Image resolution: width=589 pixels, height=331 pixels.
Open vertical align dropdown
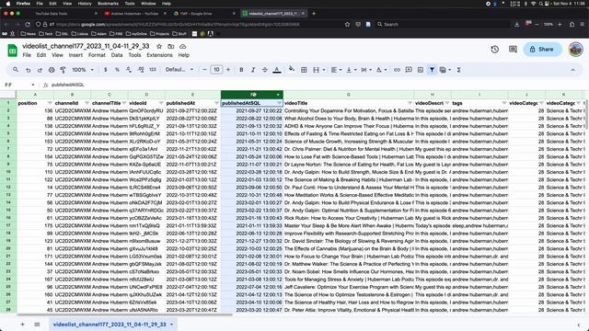tap(352, 70)
